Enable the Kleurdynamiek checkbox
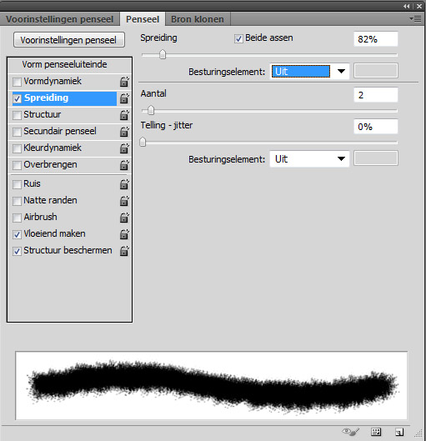The height and width of the screenshot is (441, 426). 17,148
